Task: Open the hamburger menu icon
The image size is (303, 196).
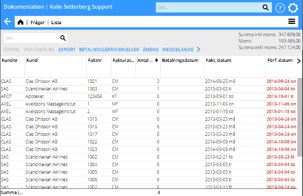Action: (x=292, y=21)
